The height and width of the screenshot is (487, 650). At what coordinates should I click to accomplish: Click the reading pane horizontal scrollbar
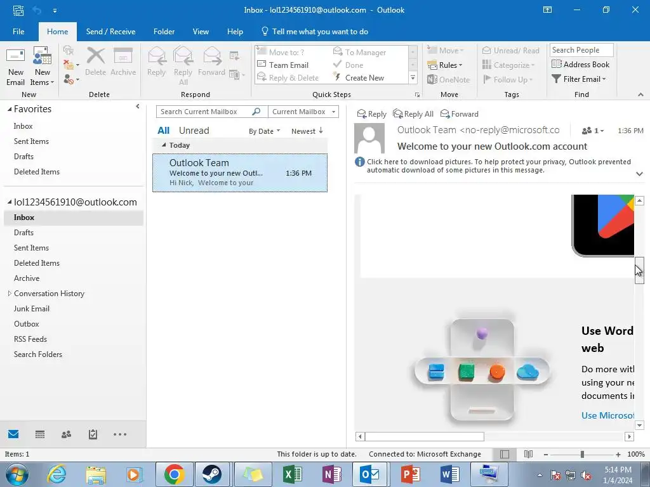(x=425, y=436)
